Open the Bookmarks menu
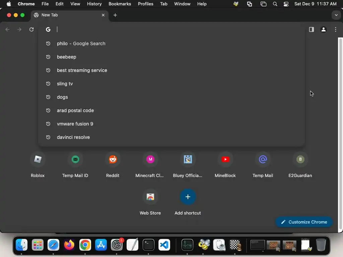Viewport: 343px width, 257px height. pos(120,4)
